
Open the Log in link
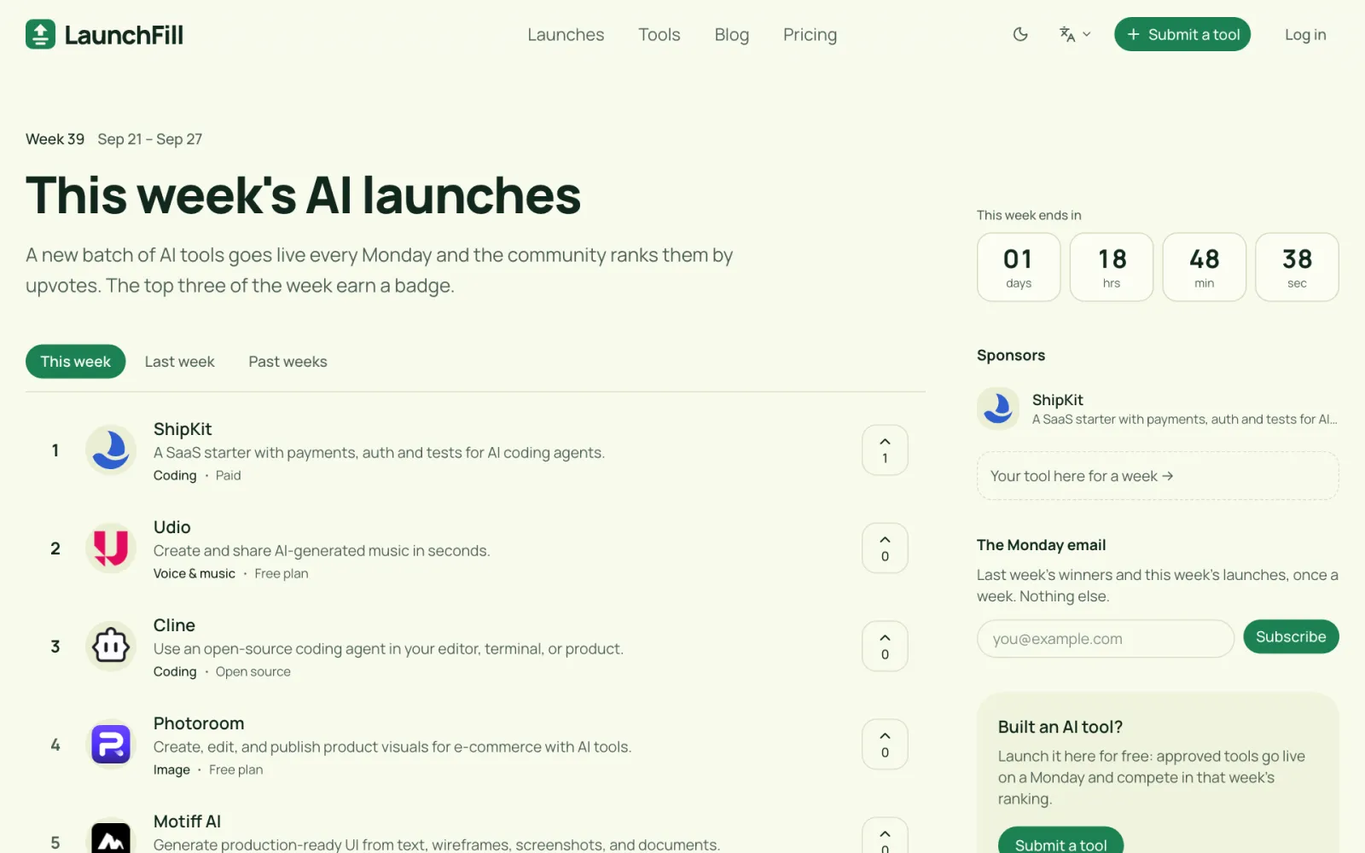point(1305,35)
